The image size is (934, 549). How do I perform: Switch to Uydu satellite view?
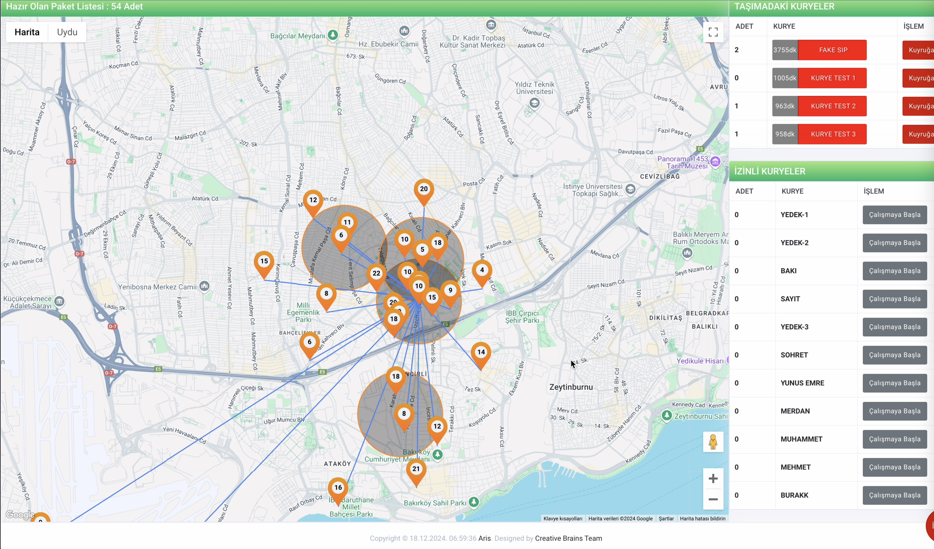67,32
